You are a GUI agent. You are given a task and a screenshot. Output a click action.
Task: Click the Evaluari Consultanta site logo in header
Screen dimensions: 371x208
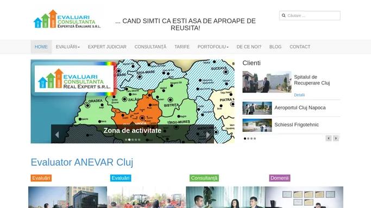(67, 19)
